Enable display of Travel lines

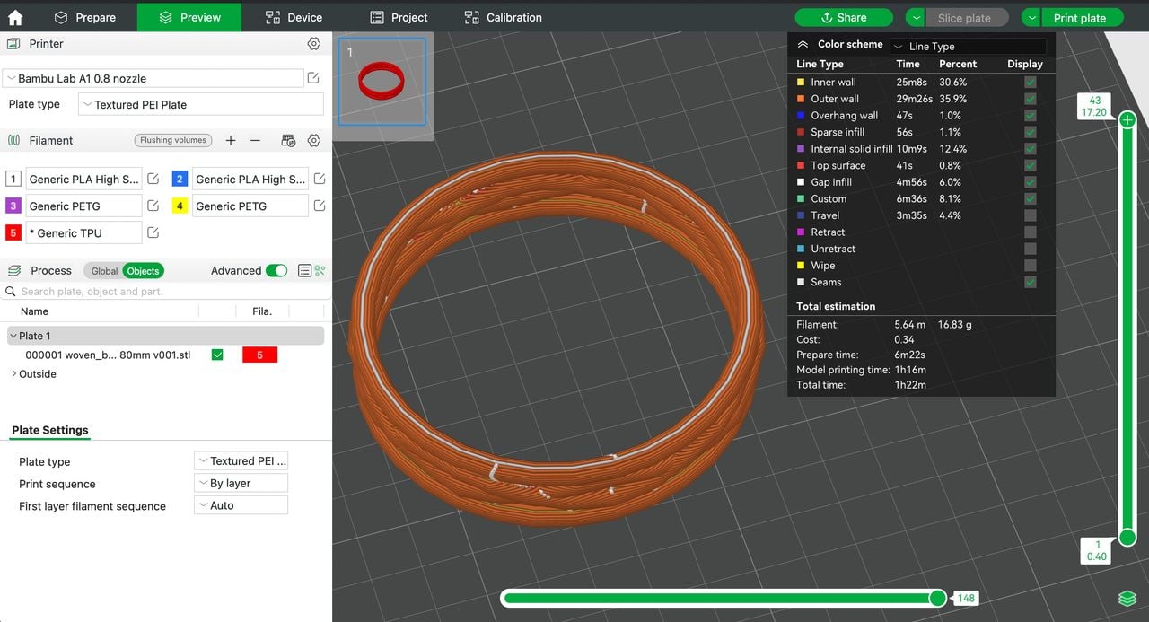(1030, 215)
